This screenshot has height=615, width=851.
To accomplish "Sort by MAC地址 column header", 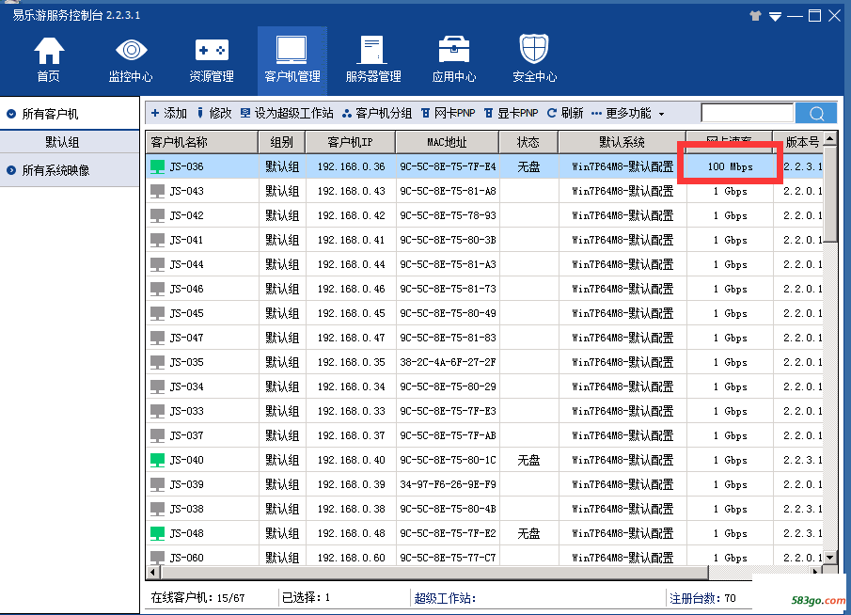I will [x=448, y=142].
